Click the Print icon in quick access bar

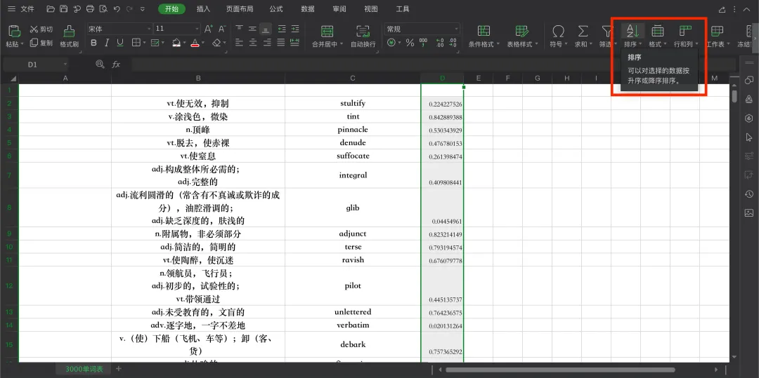[90, 8]
